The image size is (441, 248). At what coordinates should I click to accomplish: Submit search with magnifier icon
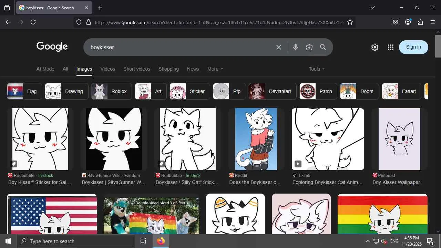click(x=323, y=47)
